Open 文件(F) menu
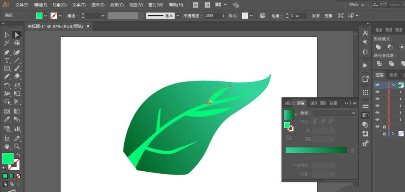The image size is (405, 192). (22, 5)
